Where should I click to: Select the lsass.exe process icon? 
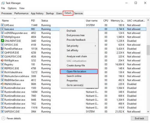pyautogui.click(x=2, y=29)
